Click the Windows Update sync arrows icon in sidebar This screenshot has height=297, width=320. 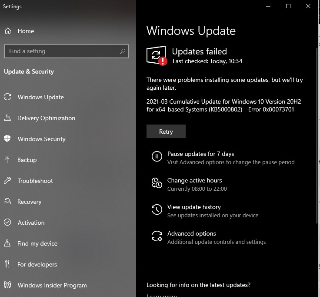tap(7, 97)
